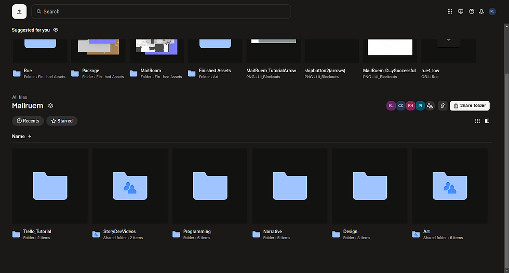Click the Search field
The width and height of the screenshot is (509, 273).
click(161, 11)
